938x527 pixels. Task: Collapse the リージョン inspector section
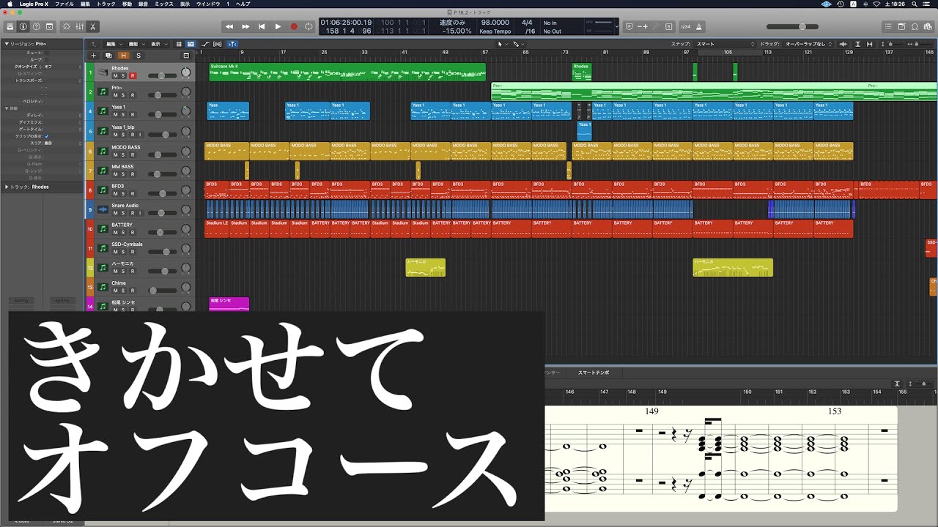(x=7, y=44)
